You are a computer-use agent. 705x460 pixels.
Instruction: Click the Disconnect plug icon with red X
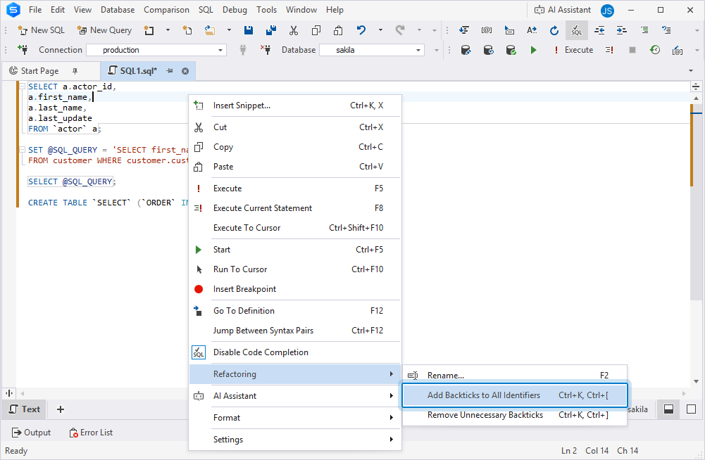tap(266, 49)
